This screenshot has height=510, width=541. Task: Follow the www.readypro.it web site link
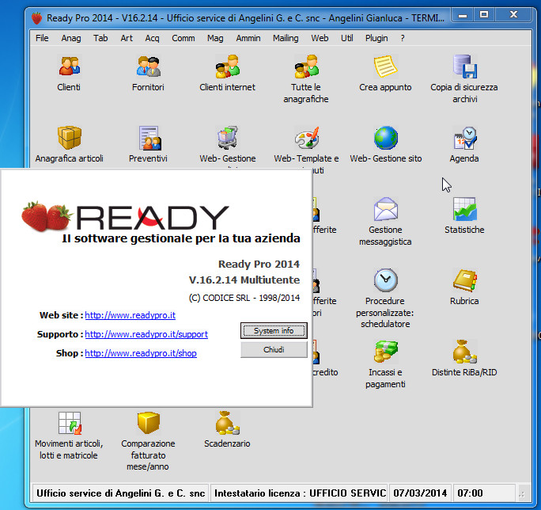pyautogui.click(x=130, y=315)
